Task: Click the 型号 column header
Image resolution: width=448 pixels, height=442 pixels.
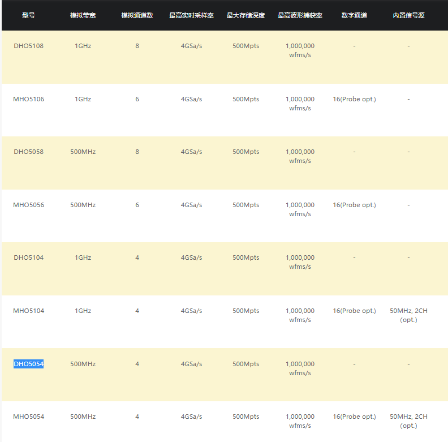Action: (28, 15)
